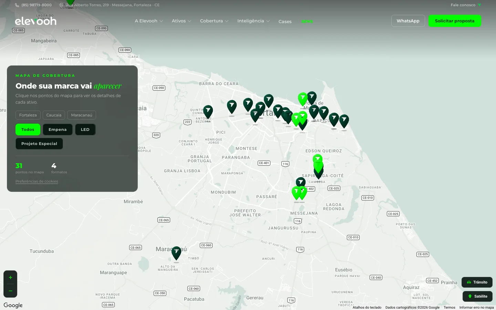Click the address Rua Alberto Torres, 219
496x310 pixels.
[110, 5]
